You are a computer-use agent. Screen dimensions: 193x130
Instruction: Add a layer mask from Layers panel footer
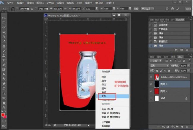click(x=168, y=126)
